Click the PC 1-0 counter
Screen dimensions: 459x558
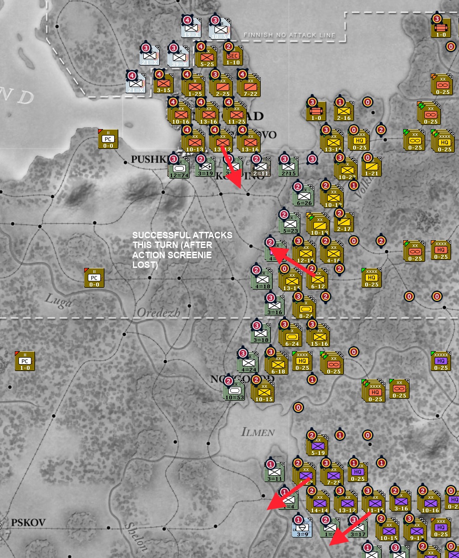[x=25, y=362]
